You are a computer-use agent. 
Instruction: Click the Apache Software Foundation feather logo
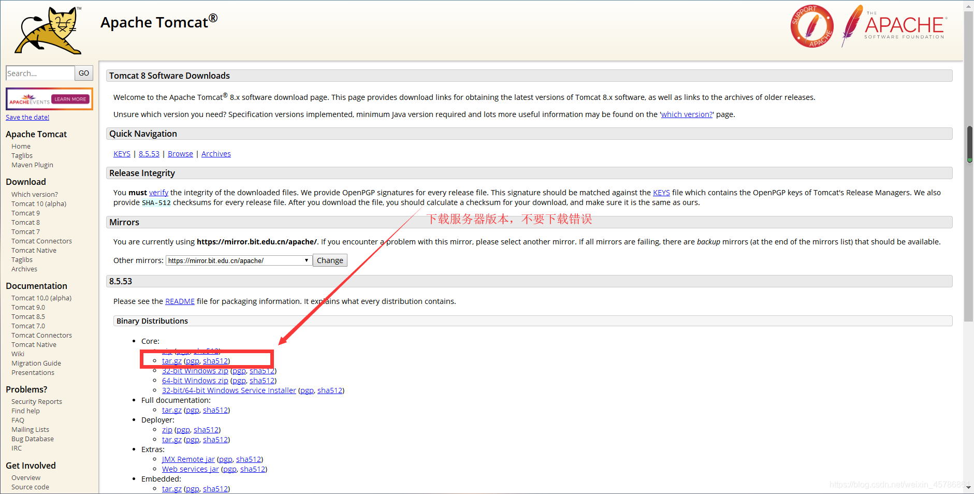pyautogui.click(x=894, y=26)
